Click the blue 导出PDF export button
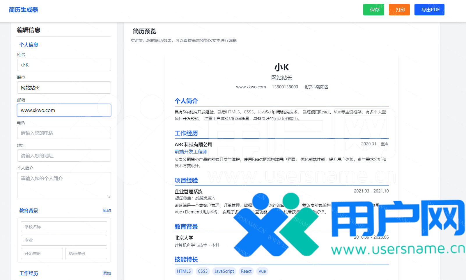This screenshot has height=280, width=466. pyautogui.click(x=429, y=10)
